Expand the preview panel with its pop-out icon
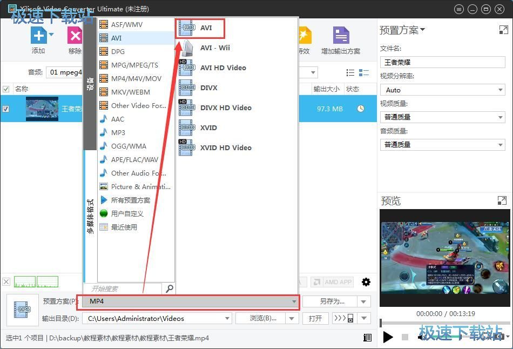 502,201
